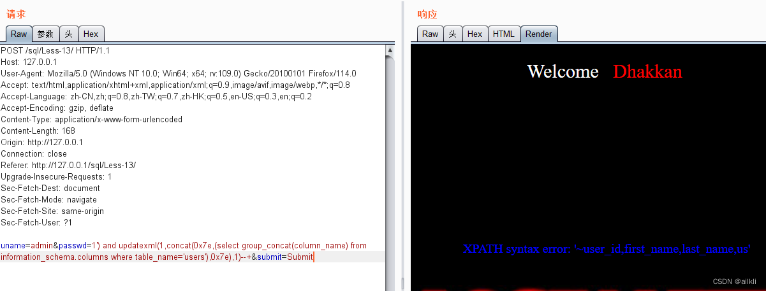Click the Welcome text in the rendered page

563,71
